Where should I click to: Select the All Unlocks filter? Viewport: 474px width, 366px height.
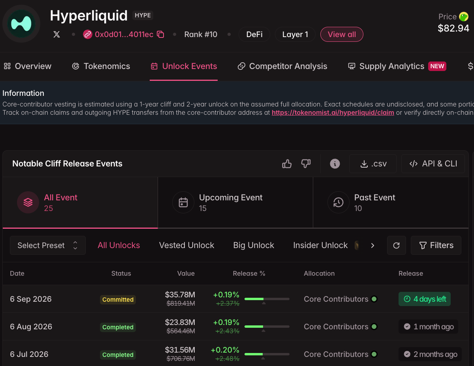point(119,245)
